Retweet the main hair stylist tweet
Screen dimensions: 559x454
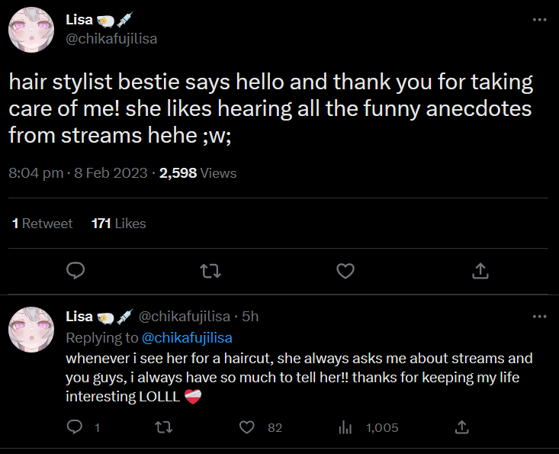(210, 271)
